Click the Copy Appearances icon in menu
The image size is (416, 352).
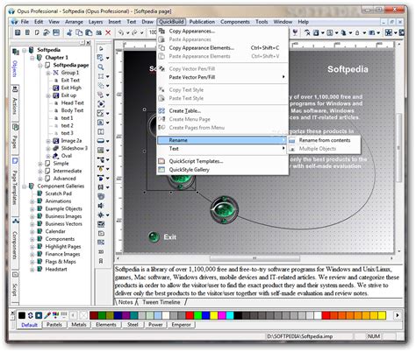pyautogui.click(x=161, y=31)
